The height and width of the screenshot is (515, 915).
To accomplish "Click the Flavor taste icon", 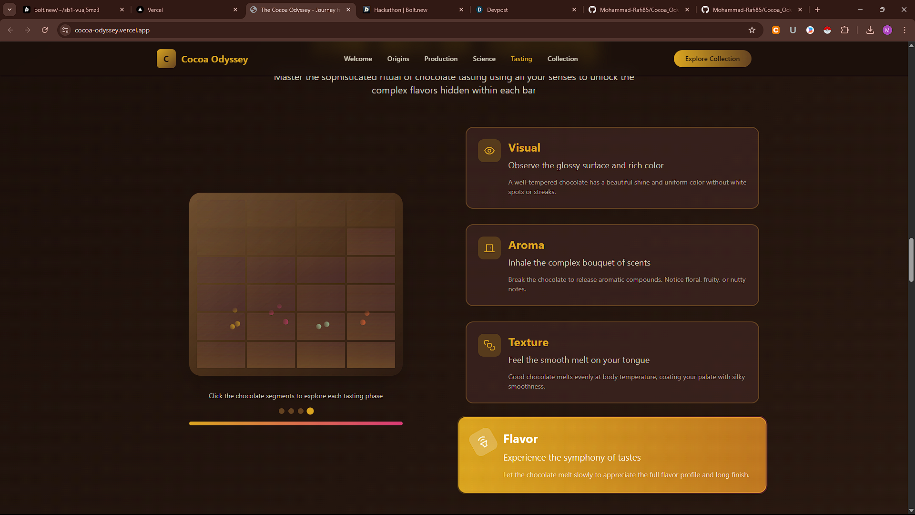I will (x=483, y=442).
